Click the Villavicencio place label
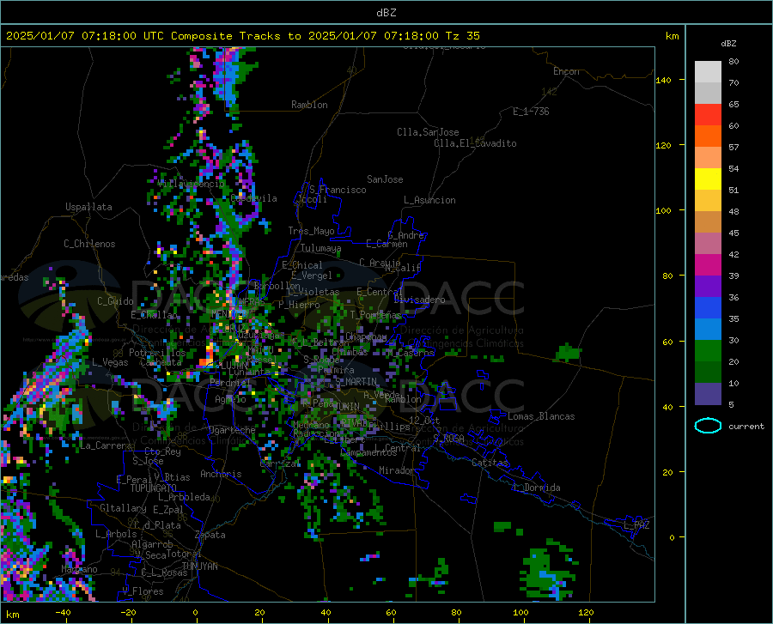This screenshot has width=773, height=624. pos(192,184)
